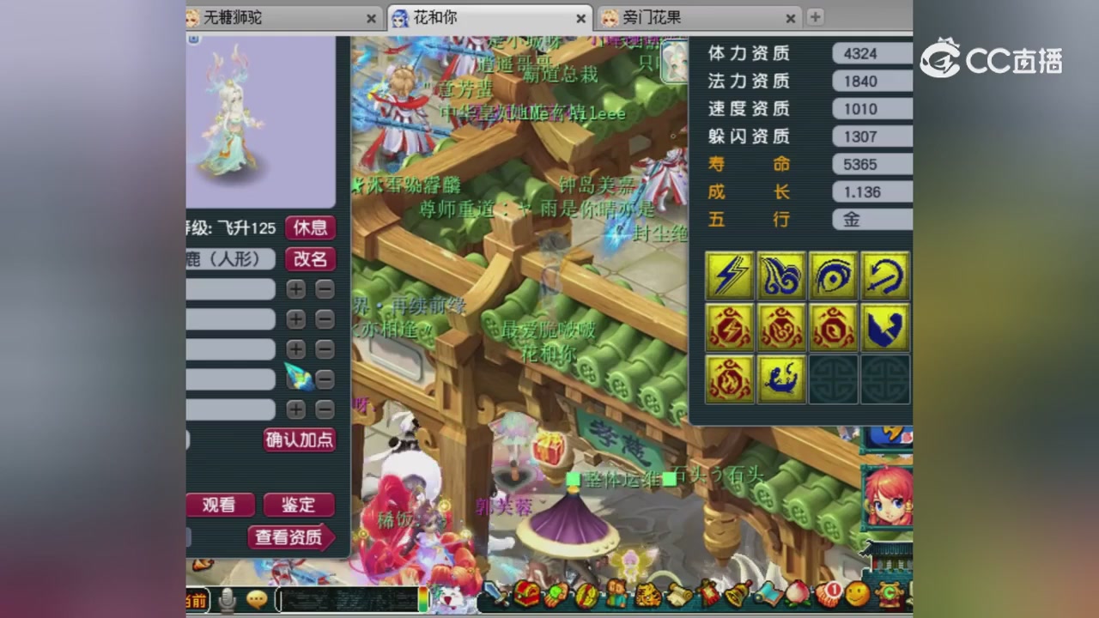This screenshot has height=618, width=1099.
Task: Select the blue eye skill icon
Action: pyautogui.click(x=833, y=276)
